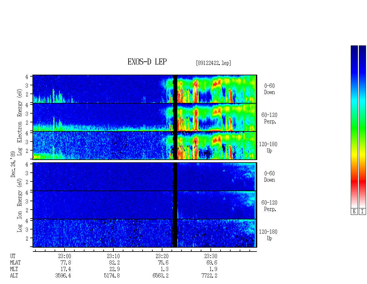Click the MLT value '1.3'
The image size is (367, 284).
[165, 269]
